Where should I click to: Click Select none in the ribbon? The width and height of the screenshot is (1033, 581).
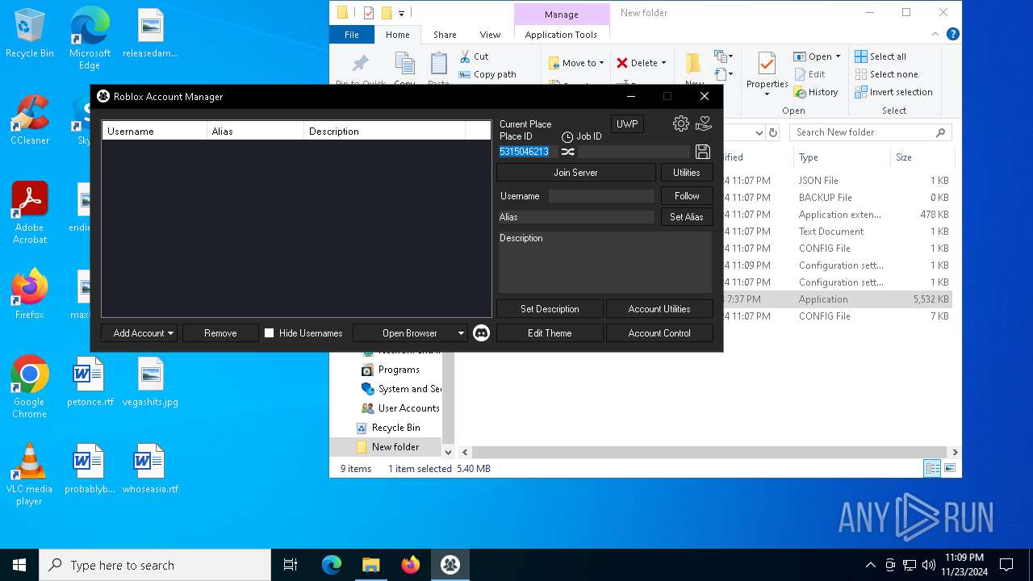886,74
